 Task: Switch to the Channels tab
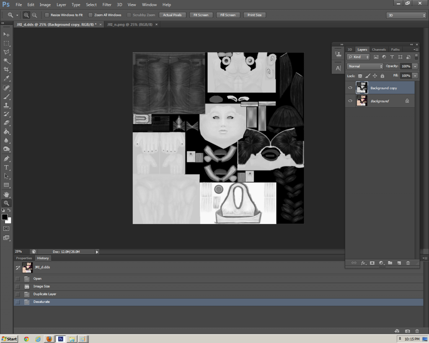[x=379, y=49]
